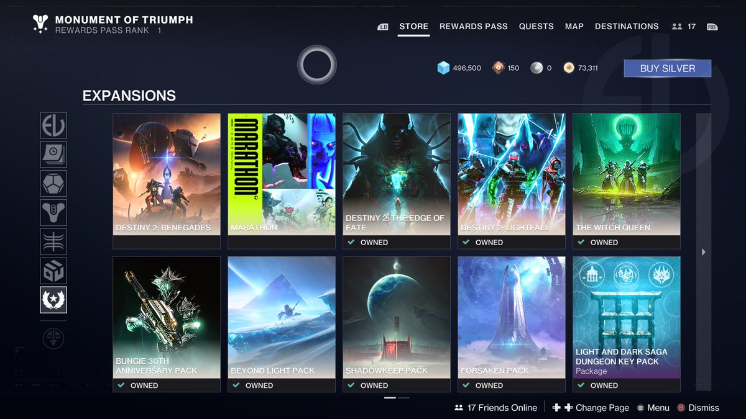Click Owned label under Beyond Light Pack

pyautogui.click(x=259, y=385)
